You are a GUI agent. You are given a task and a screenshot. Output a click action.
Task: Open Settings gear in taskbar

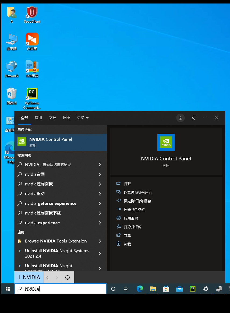206,289
